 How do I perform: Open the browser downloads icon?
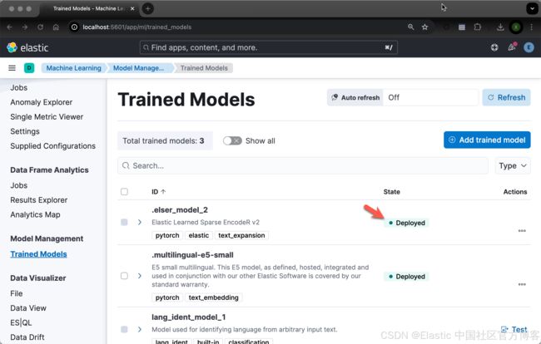500,27
